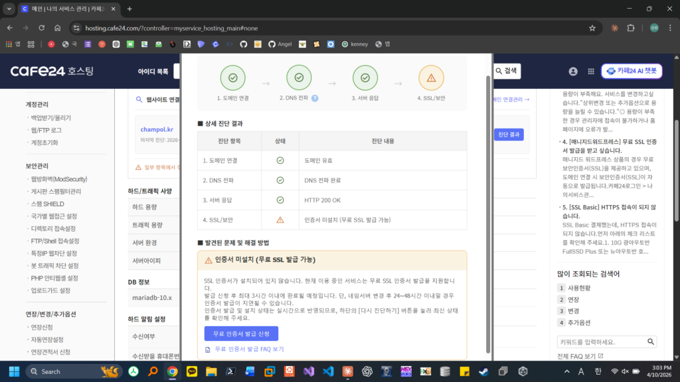
Task: Open the Chrome three-dot menu
Action: point(670,28)
